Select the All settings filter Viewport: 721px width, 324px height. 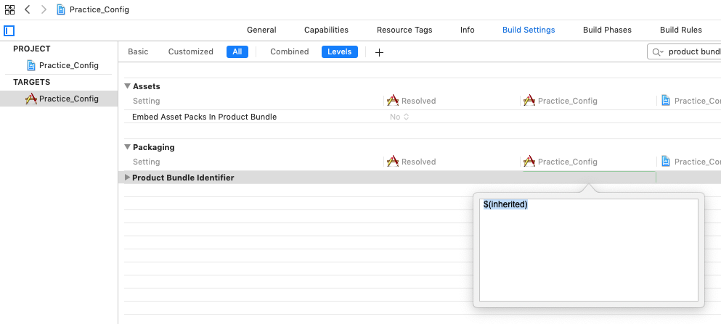(x=237, y=52)
